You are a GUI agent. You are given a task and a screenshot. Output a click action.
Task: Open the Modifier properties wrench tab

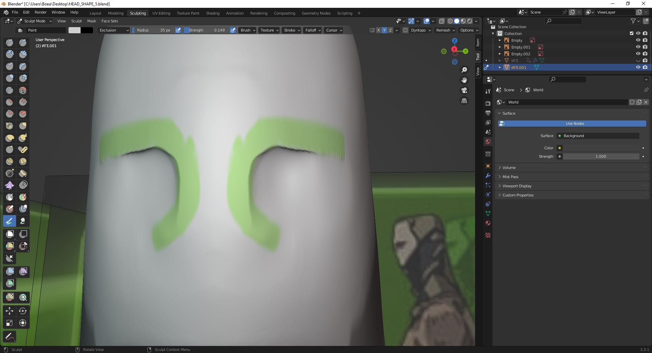pyautogui.click(x=488, y=175)
